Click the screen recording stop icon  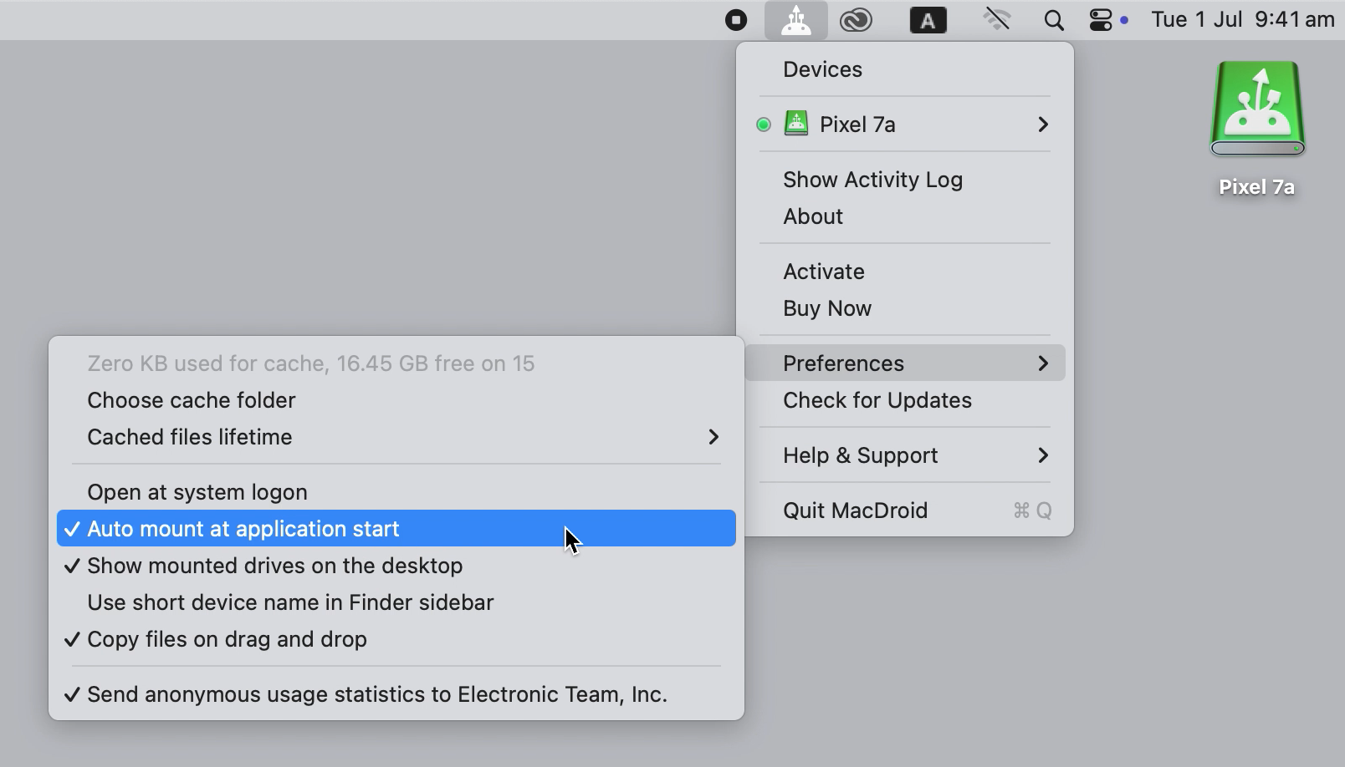[x=736, y=20]
